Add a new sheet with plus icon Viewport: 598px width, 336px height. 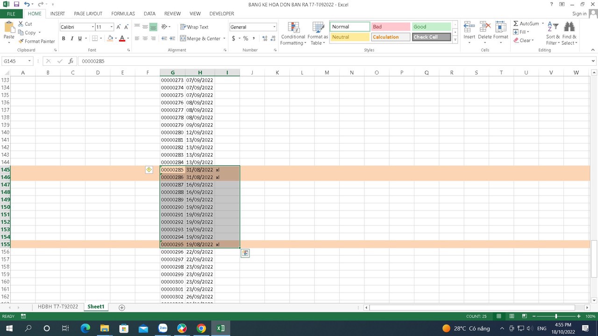point(122,307)
